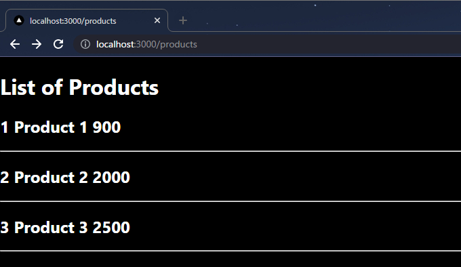Click the List of Products heading
Viewport: 461px width, 267px height.
point(79,87)
